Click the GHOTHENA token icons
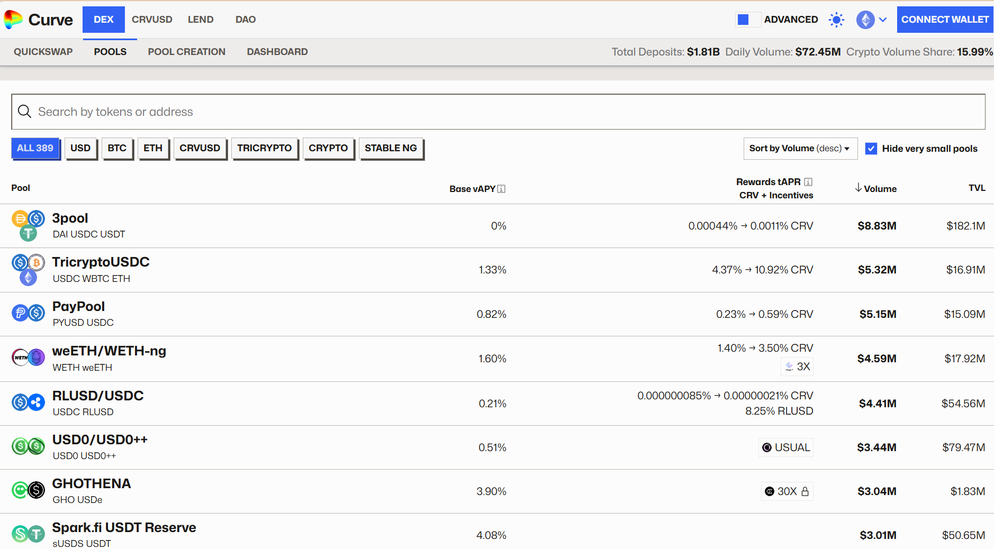994x549 pixels. click(x=28, y=490)
